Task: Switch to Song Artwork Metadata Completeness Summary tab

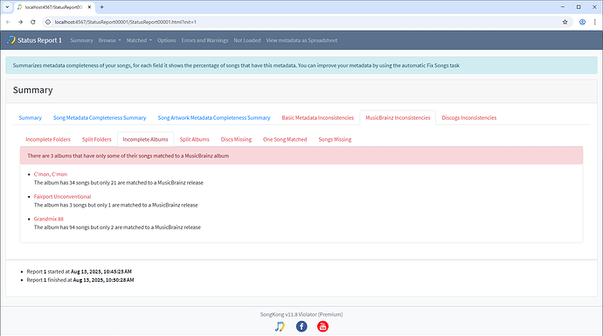Action: pyautogui.click(x=214, y=118)
